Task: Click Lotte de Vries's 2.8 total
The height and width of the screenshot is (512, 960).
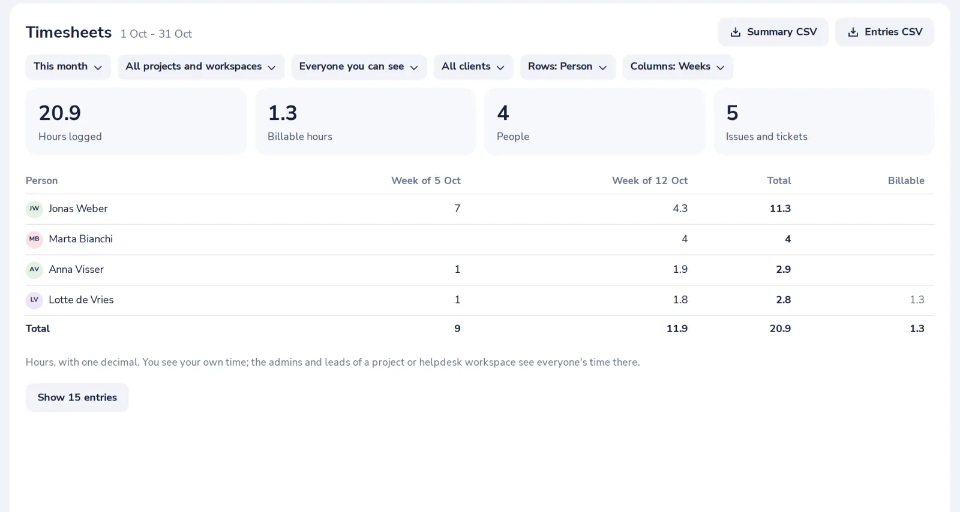Action: coord(783,300)
